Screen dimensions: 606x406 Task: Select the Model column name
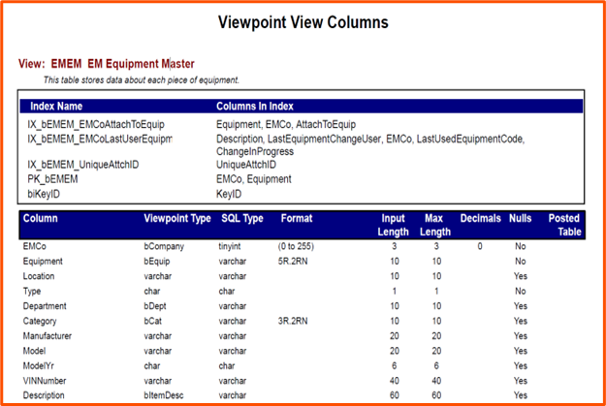(34, 351)
